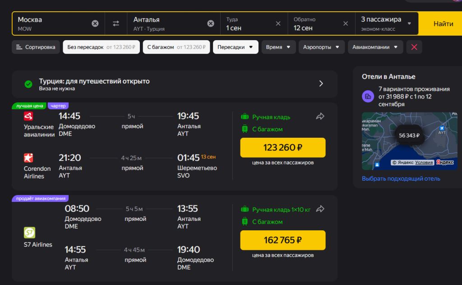Click the suitcase icon in S7 offer
Screen dimensions: 462x285
pos(245,222)
